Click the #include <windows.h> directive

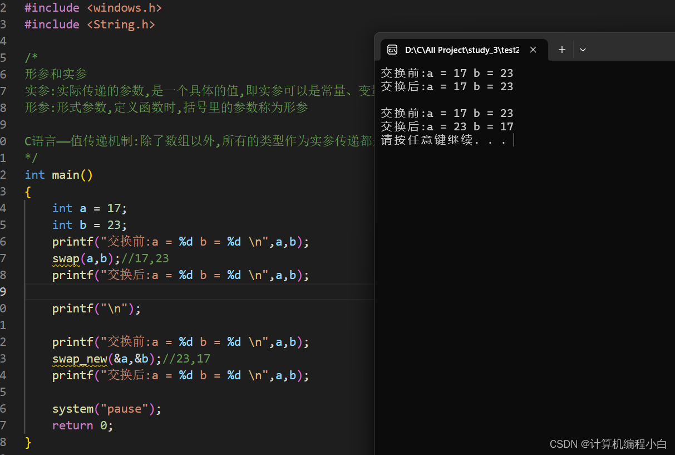point(92,7)
